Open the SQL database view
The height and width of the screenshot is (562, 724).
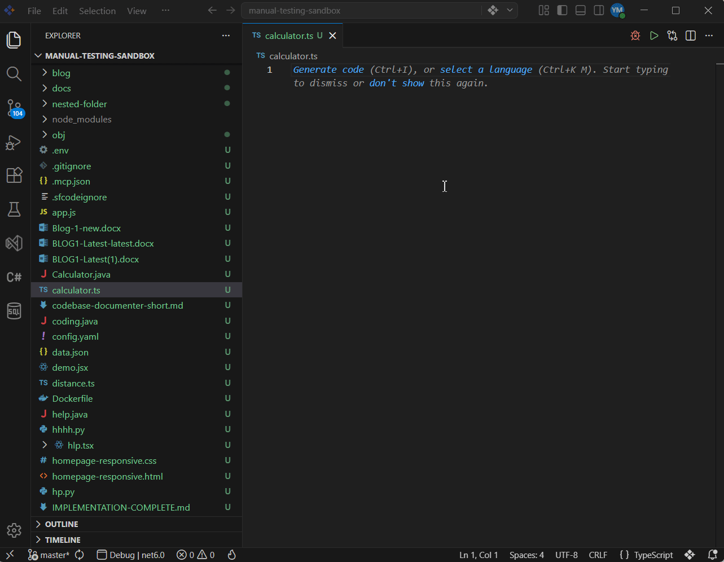(x=14, y=311)
